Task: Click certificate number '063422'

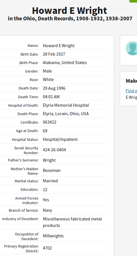Action: pyautogui.click(x=50, y=122)
